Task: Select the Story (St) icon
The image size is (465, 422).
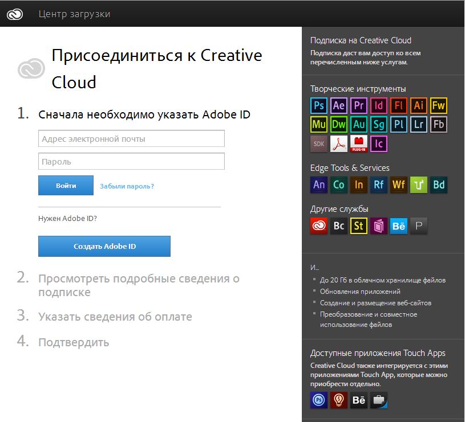Action: tap(359, 226)
